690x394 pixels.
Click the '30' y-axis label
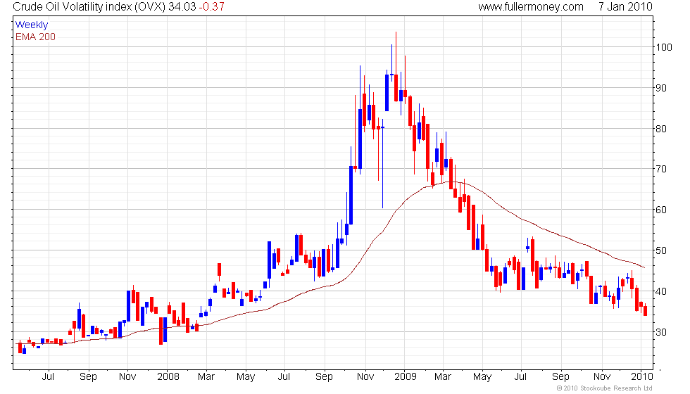click(x=661, y=332)
